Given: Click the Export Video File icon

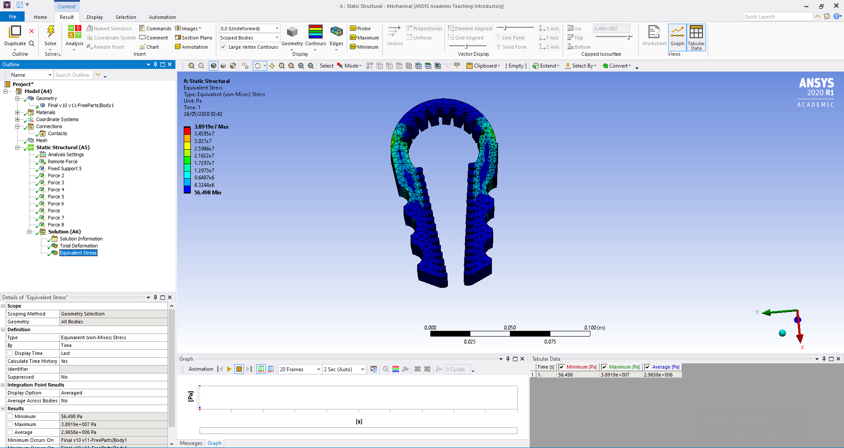Looking at the screenshot, I should 374,369.
